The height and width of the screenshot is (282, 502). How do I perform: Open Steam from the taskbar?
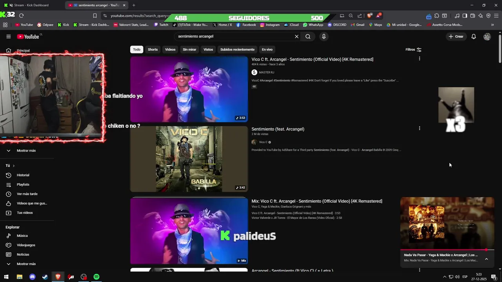click(45, 277)
